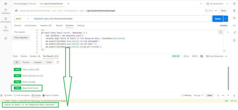Click the blue Send button
This screenshot has width=238, height=110.
218,19
